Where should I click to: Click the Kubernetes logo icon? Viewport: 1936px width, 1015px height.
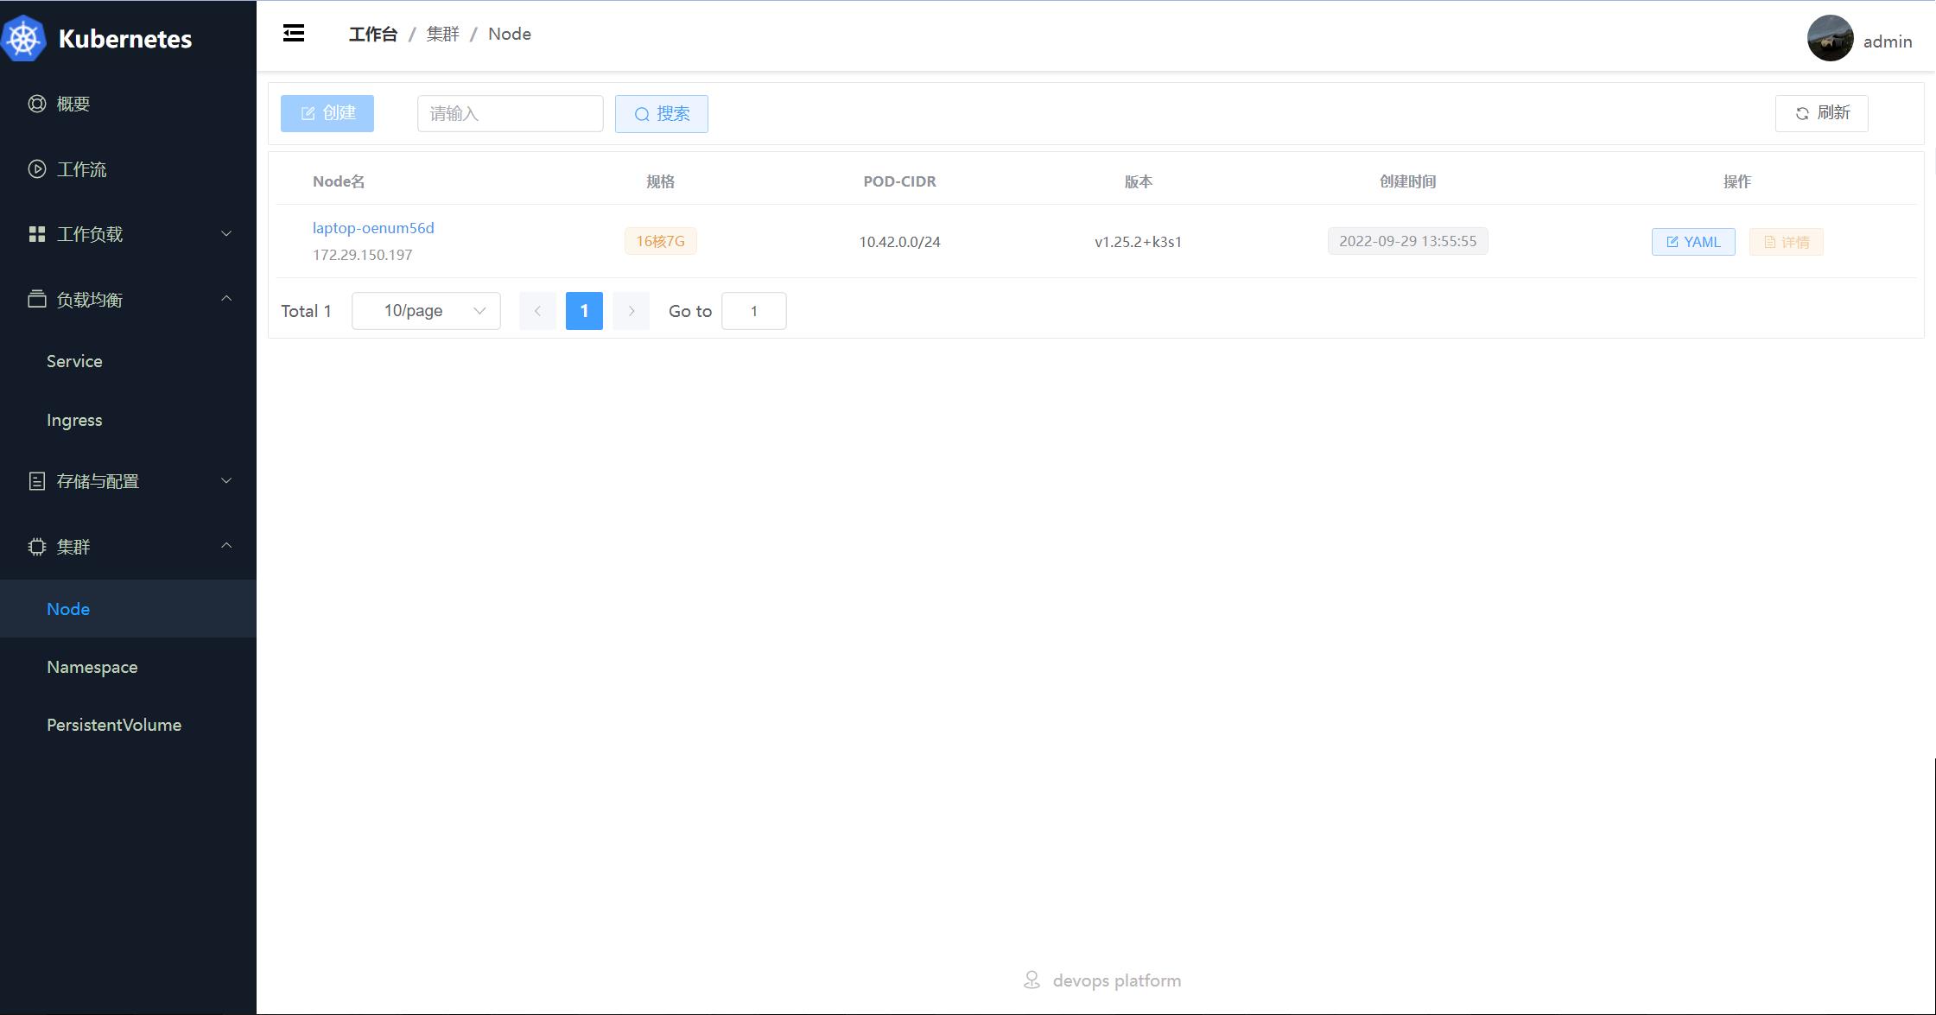point(23,39)
